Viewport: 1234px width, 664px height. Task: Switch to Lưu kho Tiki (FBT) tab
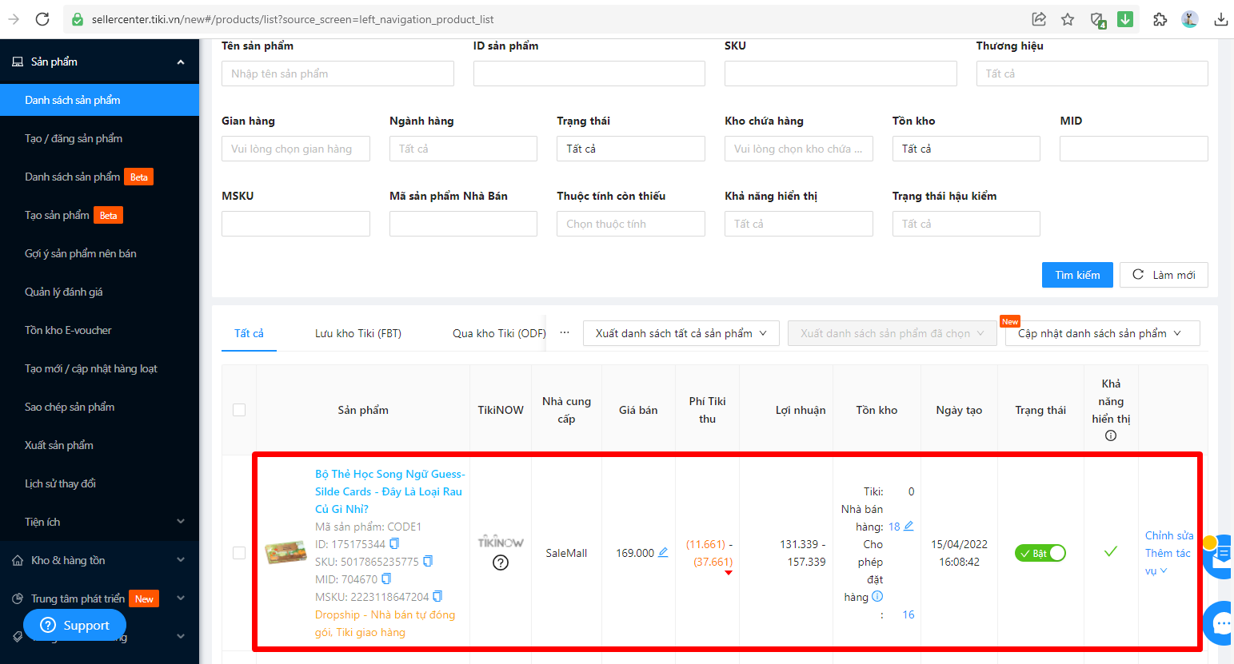358,333
